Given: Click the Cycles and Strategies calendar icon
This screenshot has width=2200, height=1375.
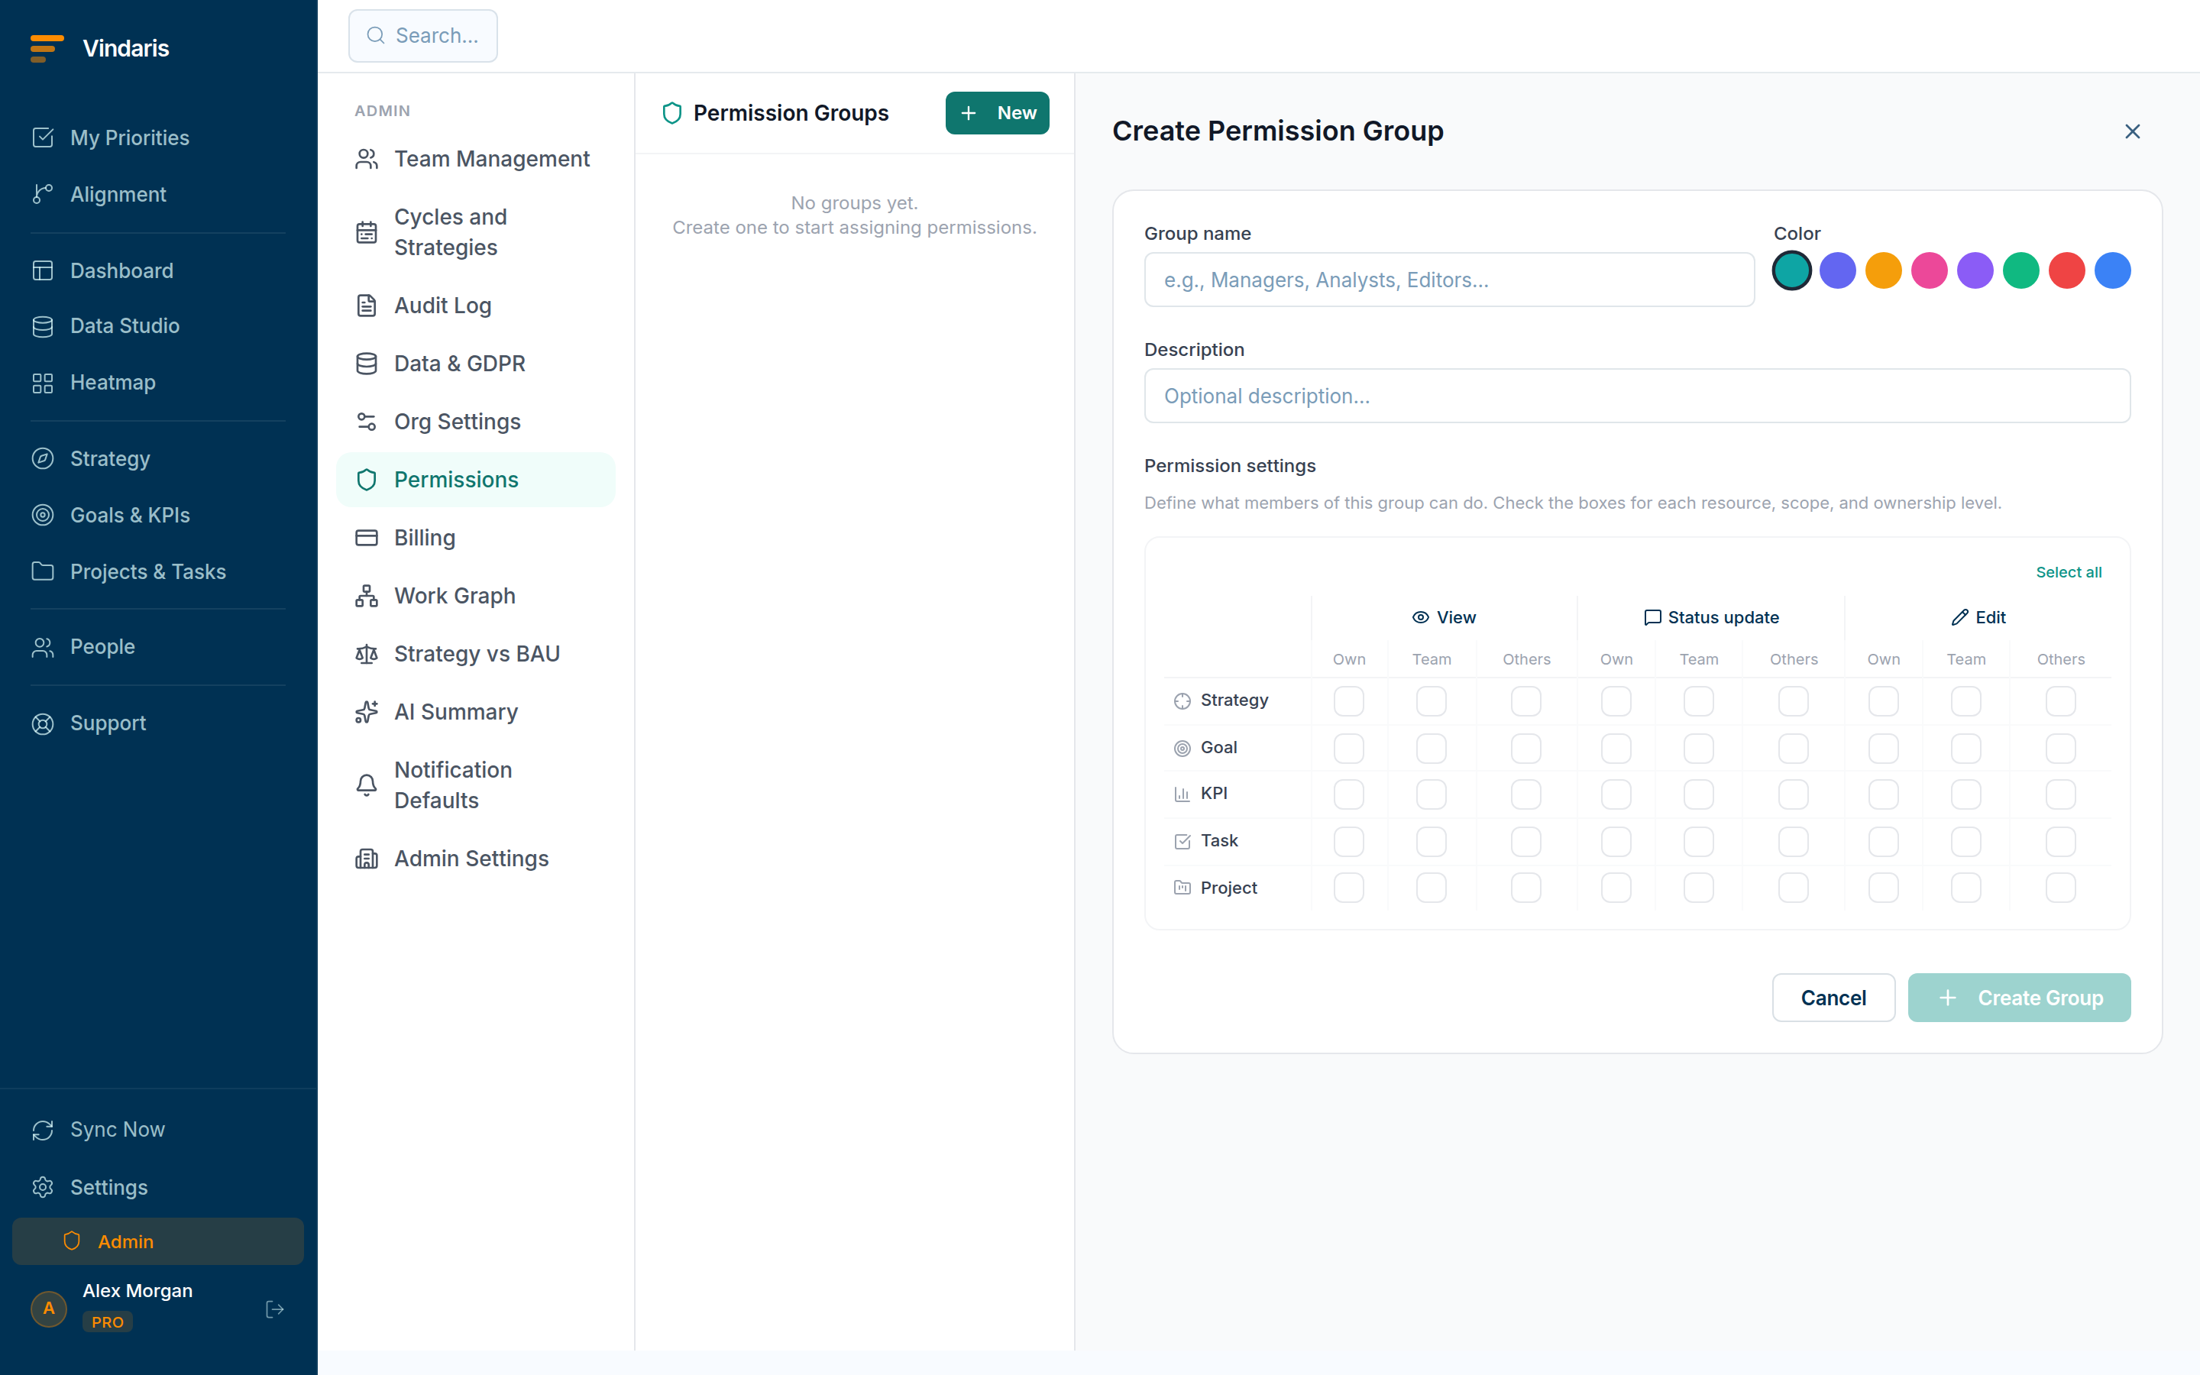Looking at the screenshot, I should 367,233.
